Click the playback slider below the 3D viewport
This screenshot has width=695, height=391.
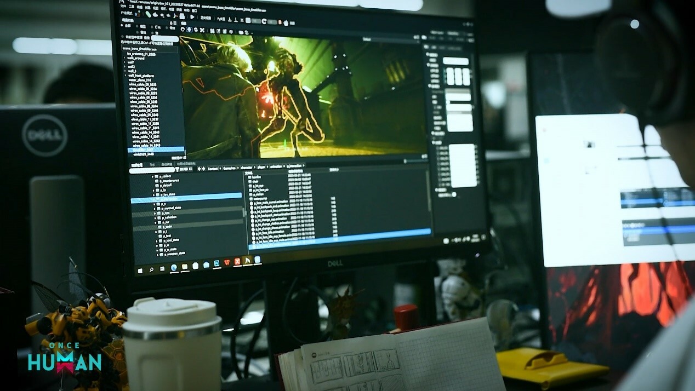pos(415,161)
